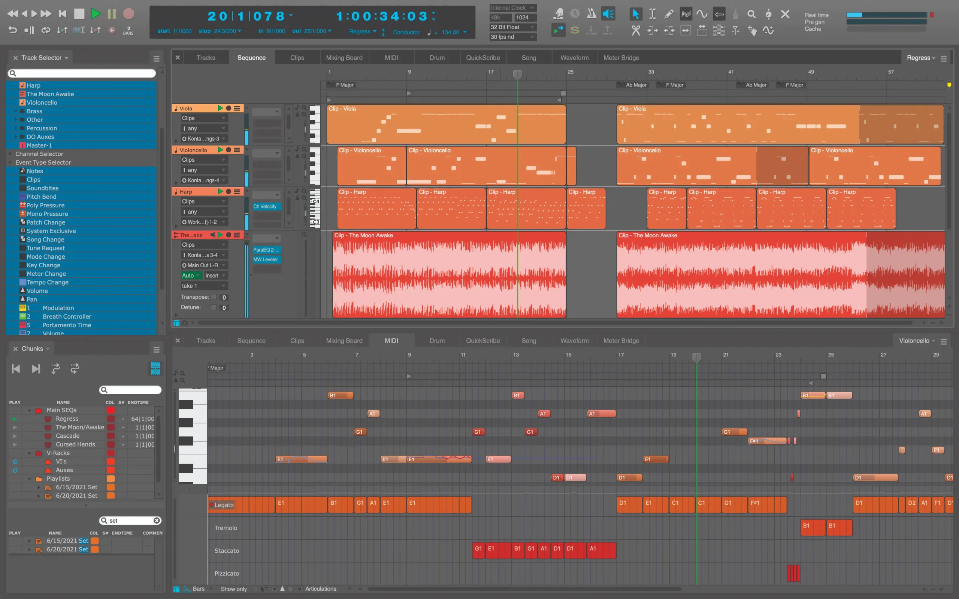
Task: Choose the Scissors tool
Action: pyautogui.click(x=636, y=30)
